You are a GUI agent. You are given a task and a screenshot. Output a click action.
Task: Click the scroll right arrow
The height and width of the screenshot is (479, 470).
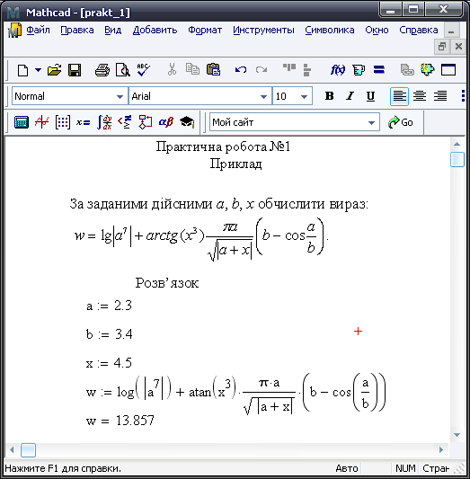(x=441, y=449)
